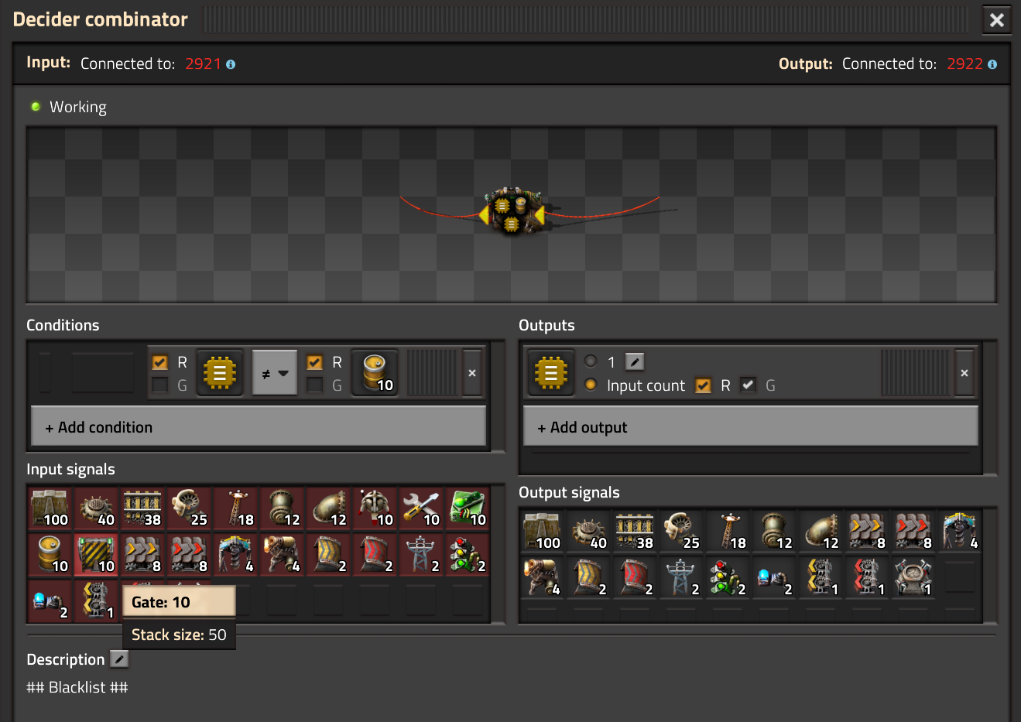The width and height of the screenshot is (1021, 722).
Task: Click the Add output button
Action: (751, 427)
